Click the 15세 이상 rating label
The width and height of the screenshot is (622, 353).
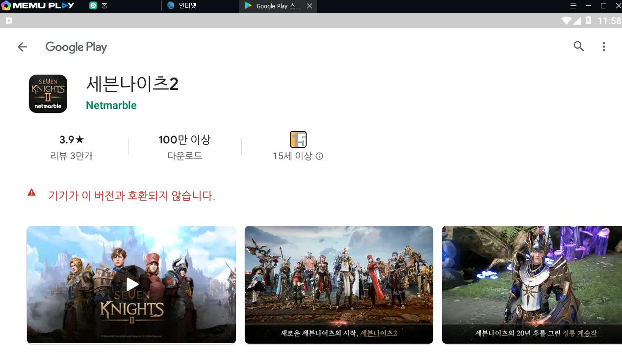(292, 156)
